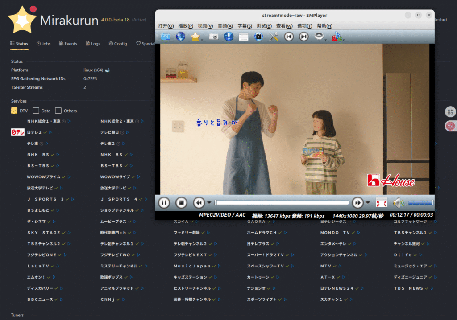The image size is (457, 320).
Task: Expand the favorites star dropdown arrow
Action: pos(202,40)
